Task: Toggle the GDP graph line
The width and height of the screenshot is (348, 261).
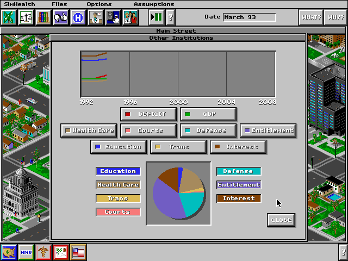Action: click(x=208, y=114)
